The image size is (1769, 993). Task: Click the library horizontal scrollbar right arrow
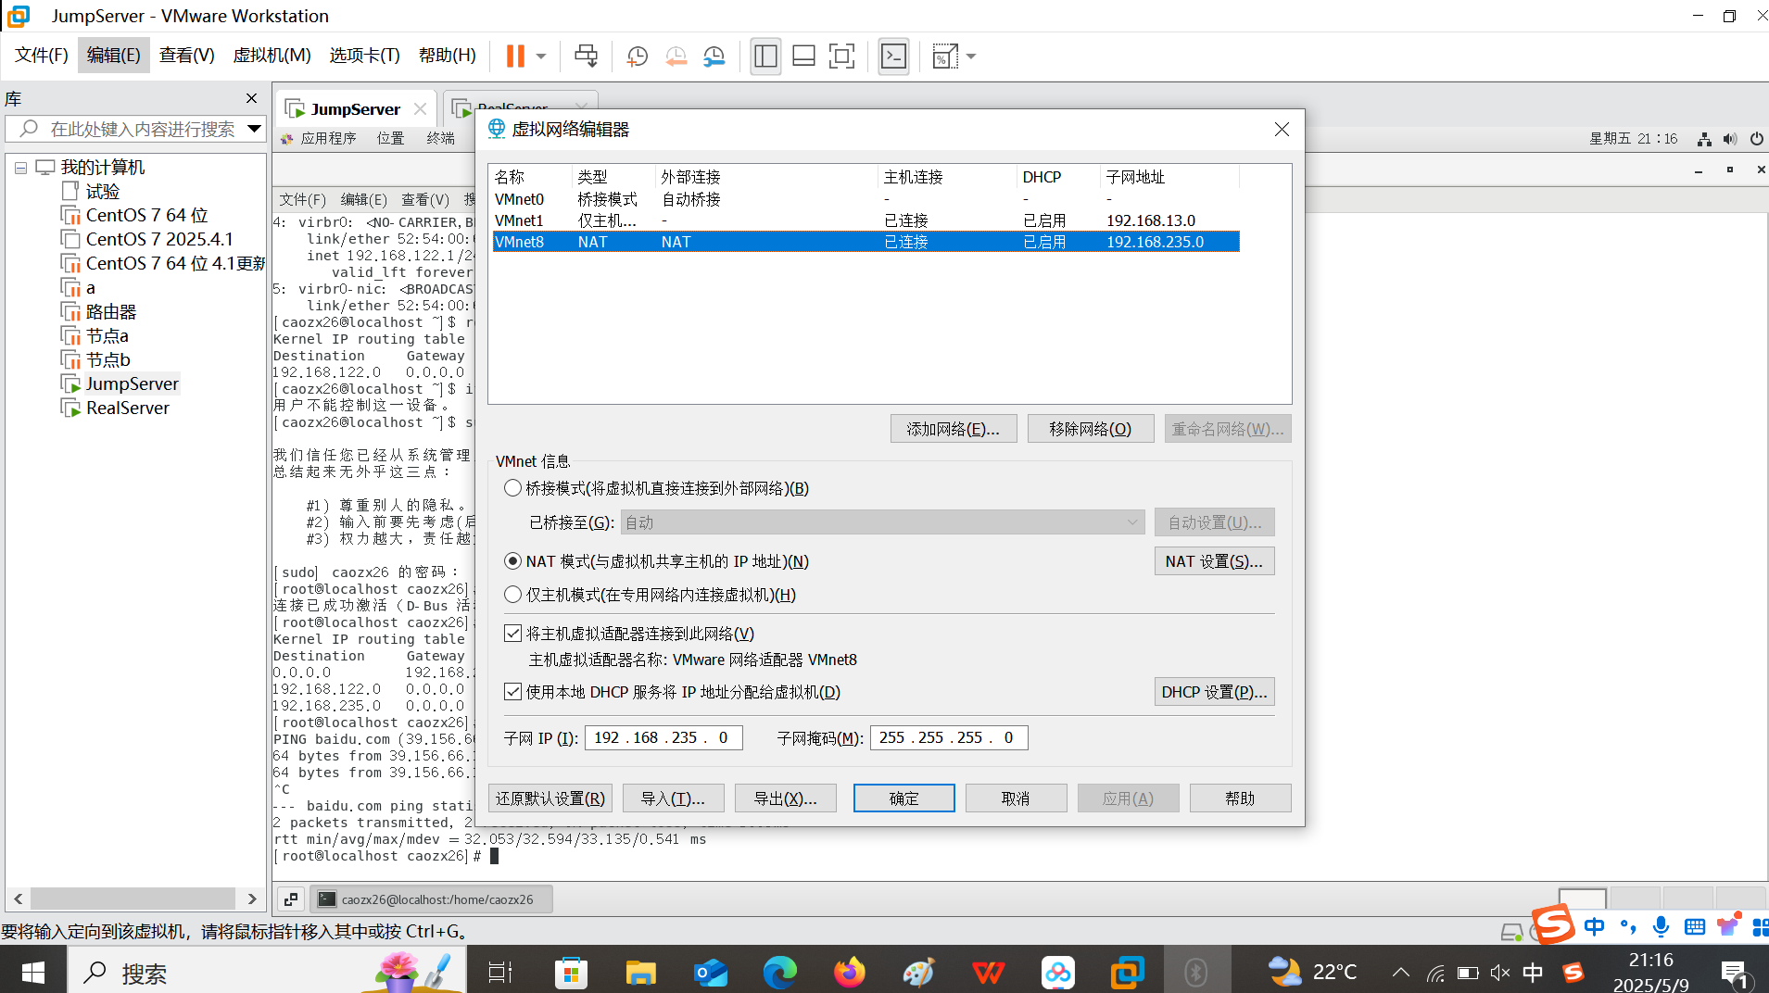pos(252,899)
